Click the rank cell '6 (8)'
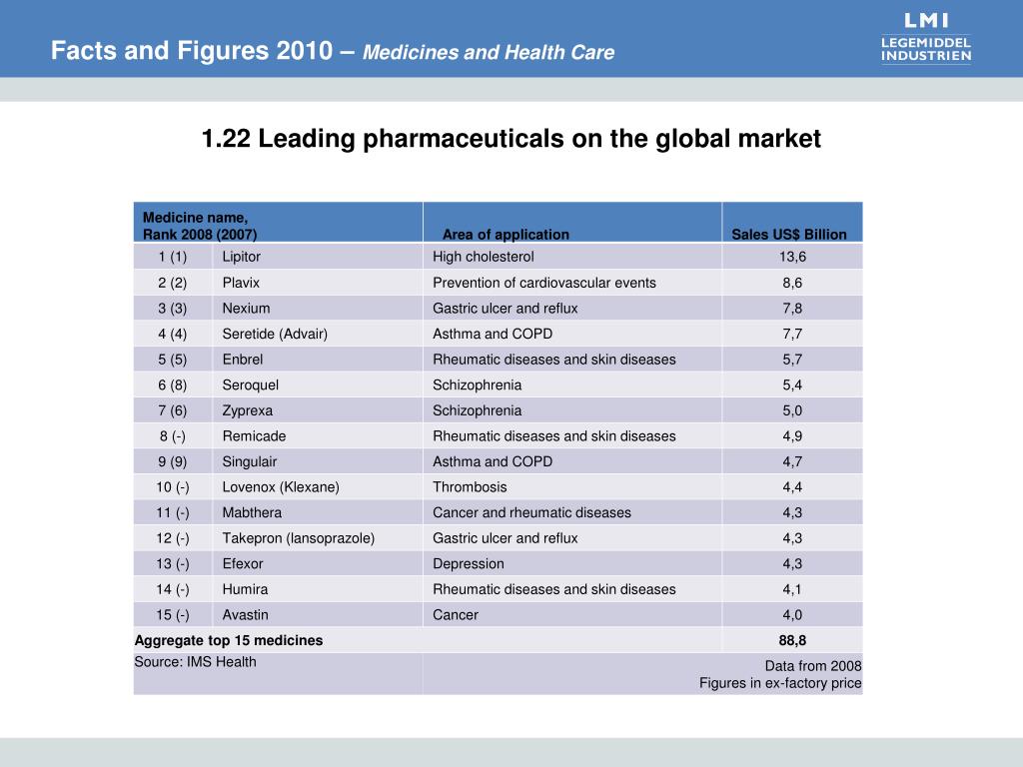 tap(172, 384)
